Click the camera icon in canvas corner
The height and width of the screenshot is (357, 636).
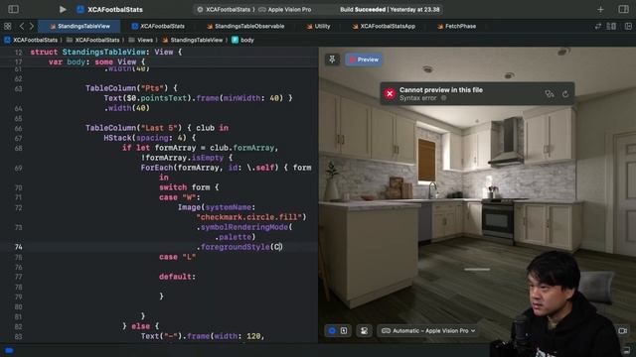(x=623, y=330)
